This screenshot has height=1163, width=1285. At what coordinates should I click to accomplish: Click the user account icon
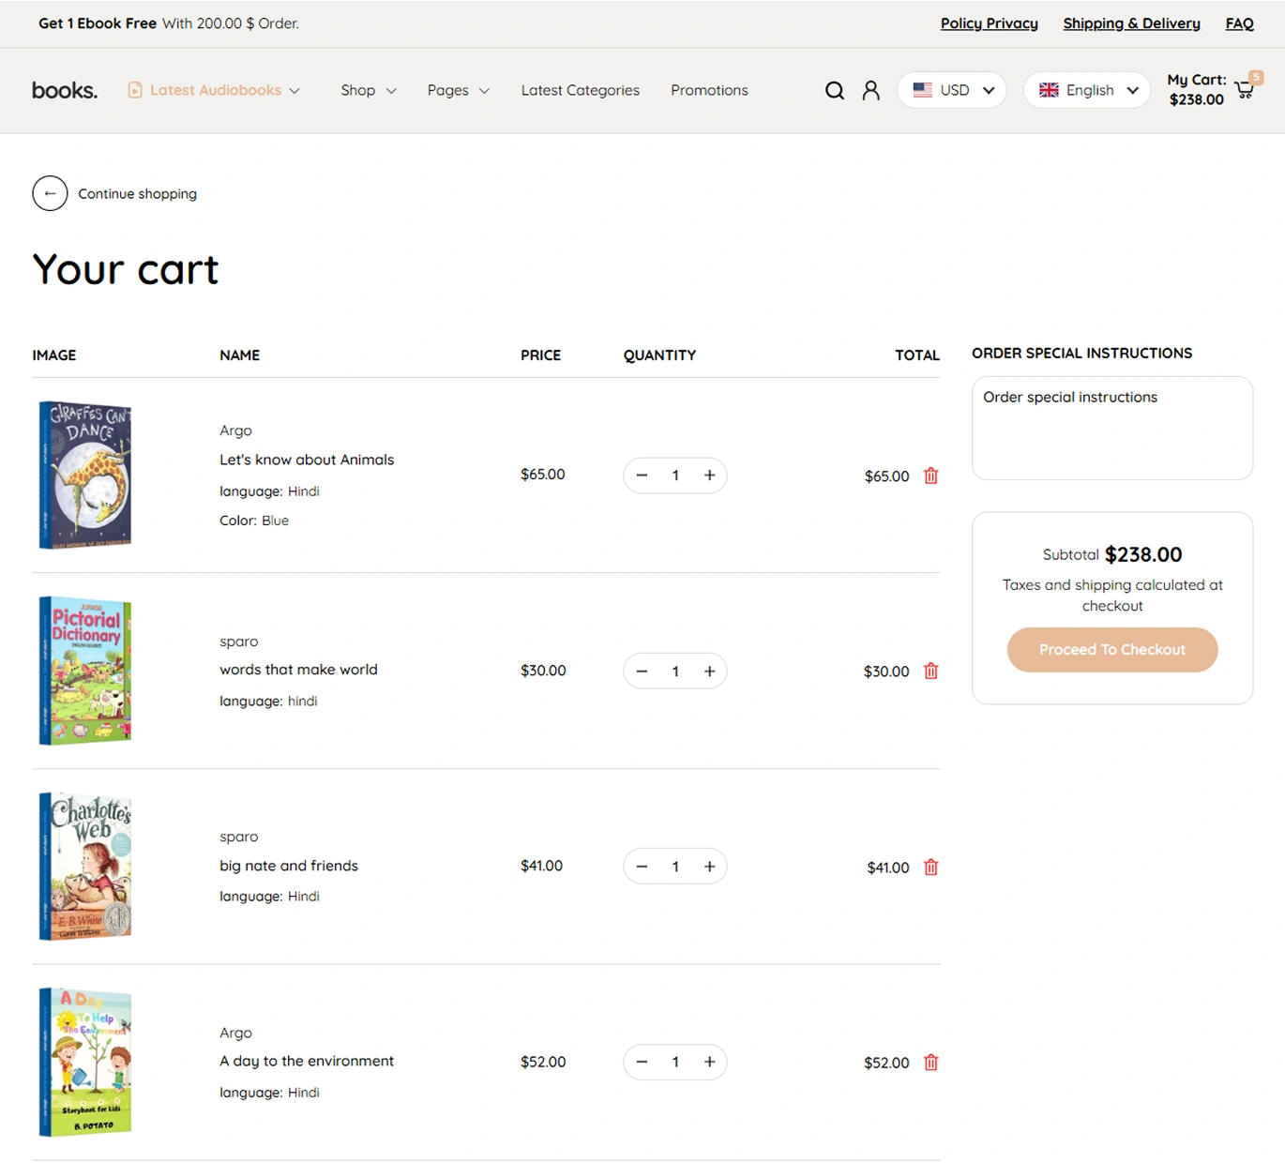(x=870, y=90)
